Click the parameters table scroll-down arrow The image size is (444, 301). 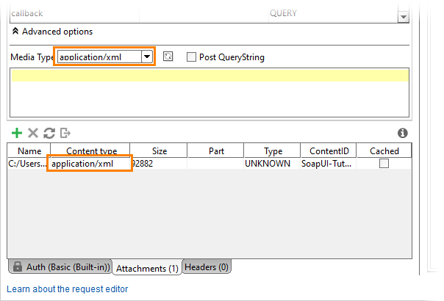click(x=404, y=17)
